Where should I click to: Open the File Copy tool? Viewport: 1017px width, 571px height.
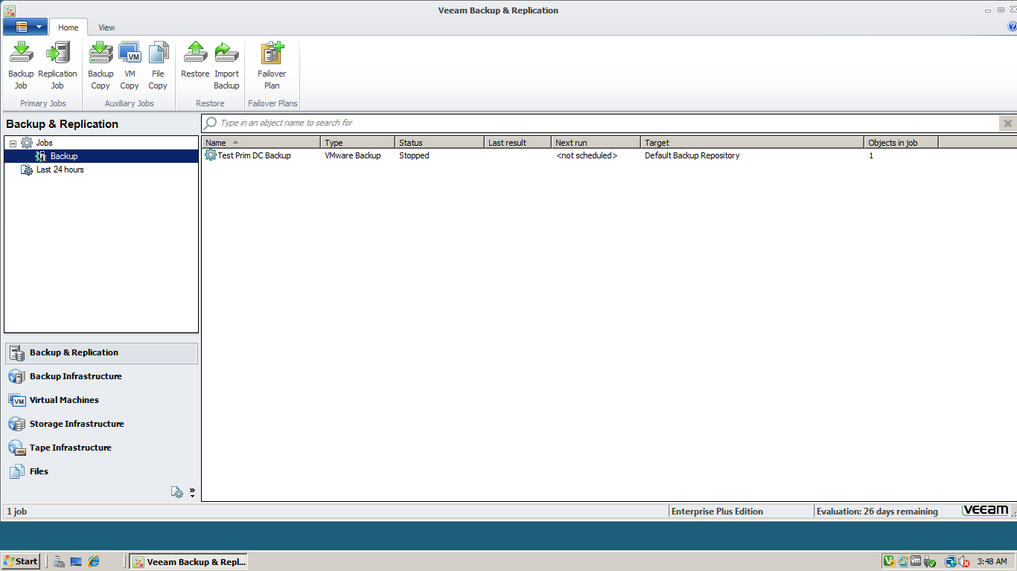click(158, 65)
